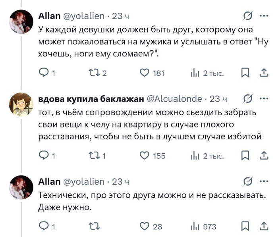
Task: Like the tweet with 155 likes
Action: [x=145, y=156]
